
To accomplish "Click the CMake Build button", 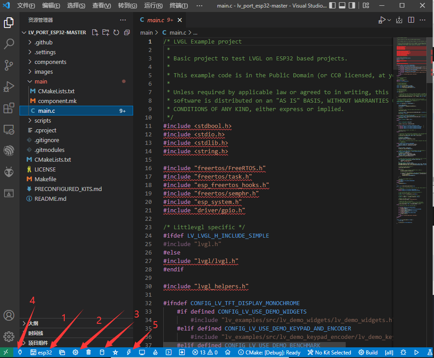I will (x=368, y=353).
